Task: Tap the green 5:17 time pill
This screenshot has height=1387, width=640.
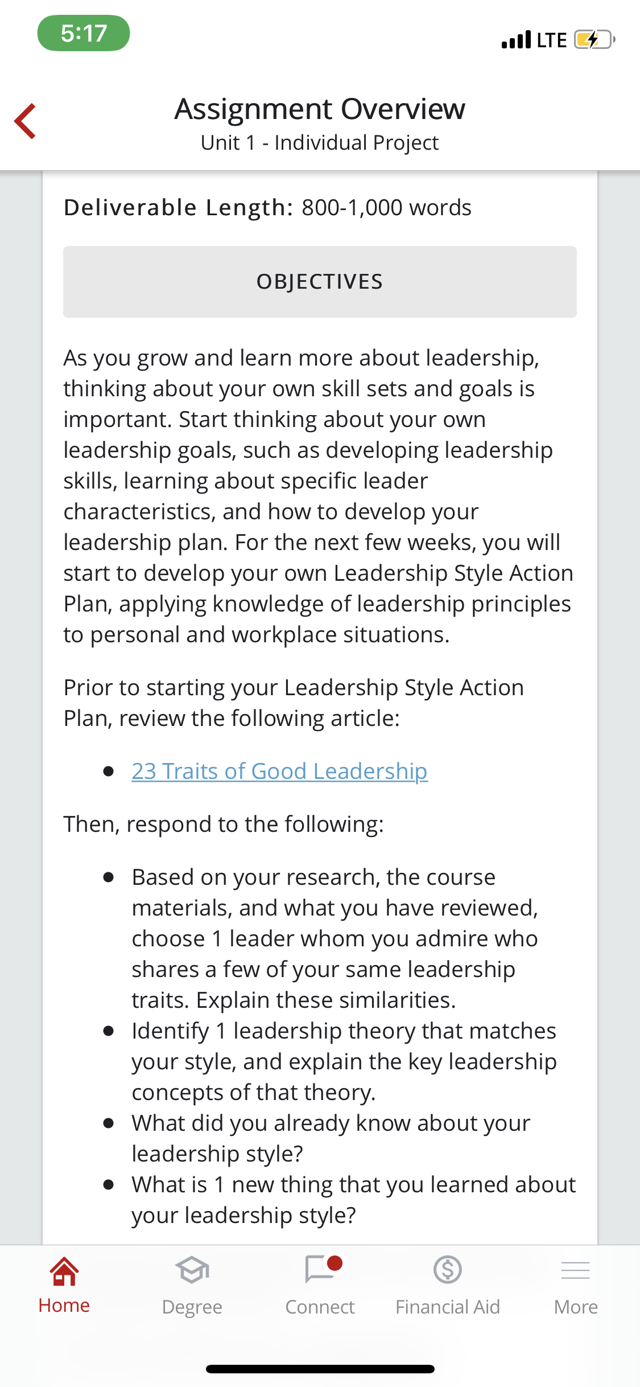Action: [x=84, y=33]
